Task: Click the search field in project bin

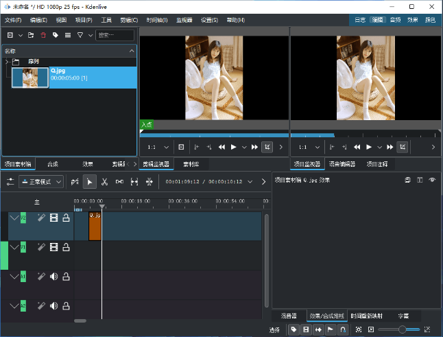Action: 115,35
